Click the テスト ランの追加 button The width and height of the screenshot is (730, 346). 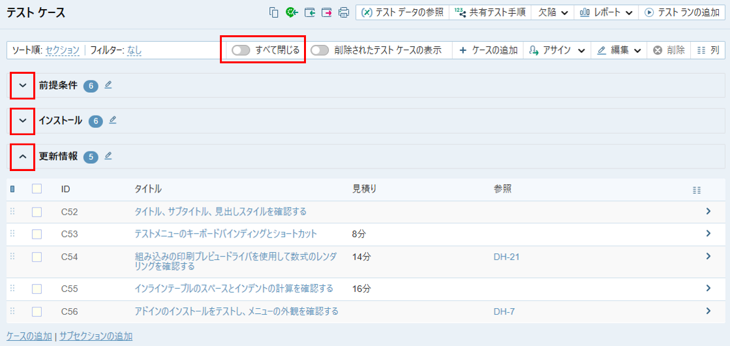coord(682,12)
